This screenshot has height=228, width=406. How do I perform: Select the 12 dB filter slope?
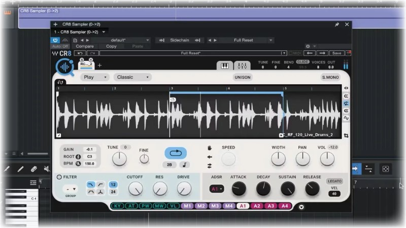coord(113,184)
